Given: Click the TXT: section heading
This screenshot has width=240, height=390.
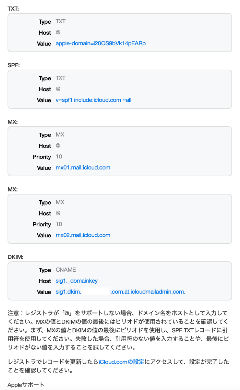Looking at the screenshot, I should click(x=13, y=9).
